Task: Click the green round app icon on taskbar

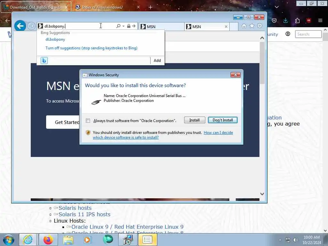Action: [x=108, y=239]
